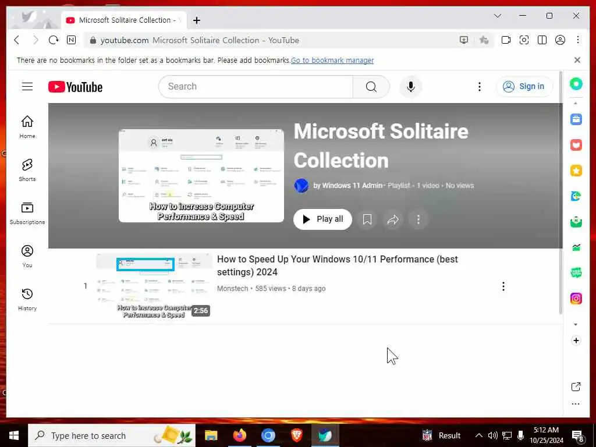Viewport: 596px width, 447px height.
Task: Open the Go to bookmark manager link
Action: (332, 61)
